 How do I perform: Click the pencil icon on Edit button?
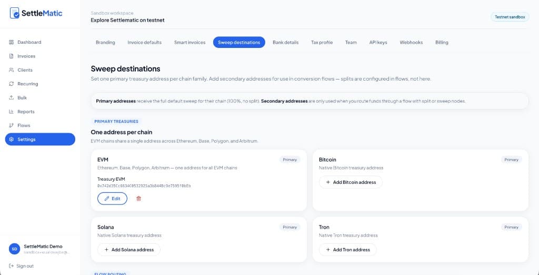click(x=107, y=199)
